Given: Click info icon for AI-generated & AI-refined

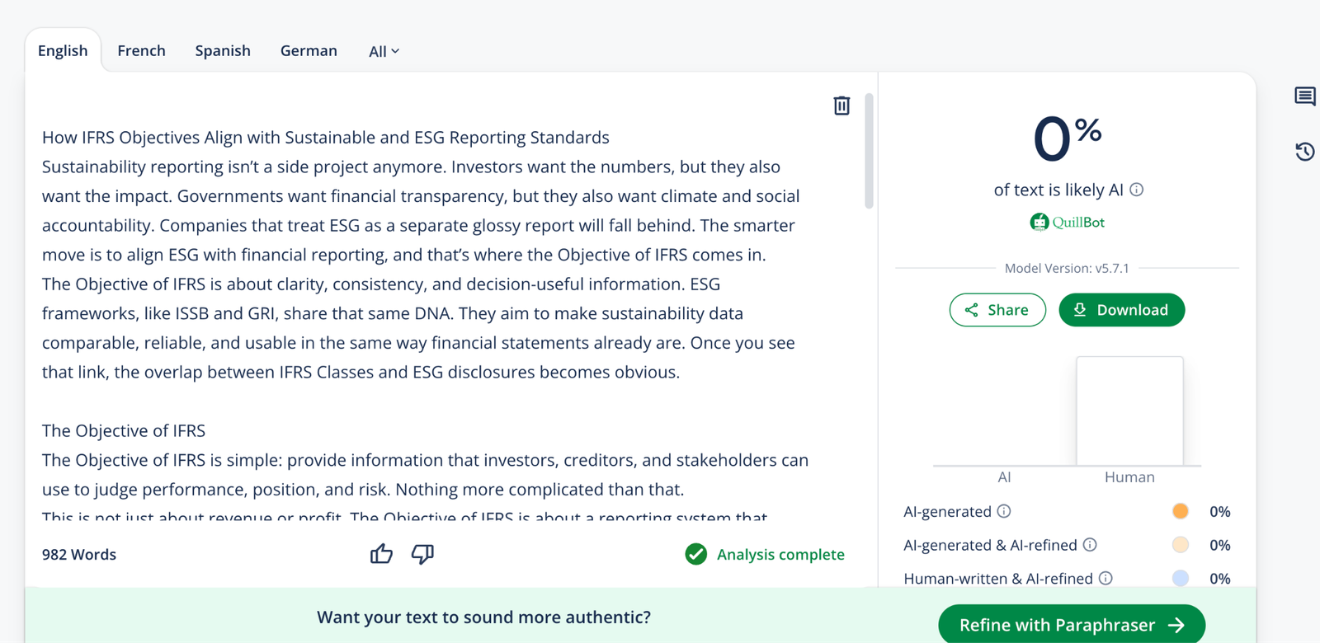Looking at the screenshot, I should tap(1090, 545).
